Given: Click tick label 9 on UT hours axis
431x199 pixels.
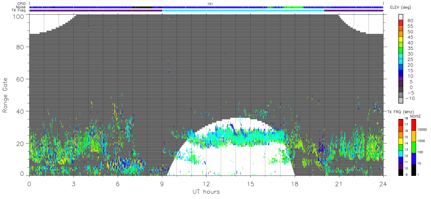Looking at the screenshot, I should (x=162, y=184).
